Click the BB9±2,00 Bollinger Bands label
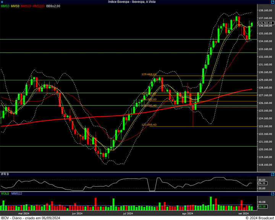This screenshot has height=220, width=275. (53, 6)
